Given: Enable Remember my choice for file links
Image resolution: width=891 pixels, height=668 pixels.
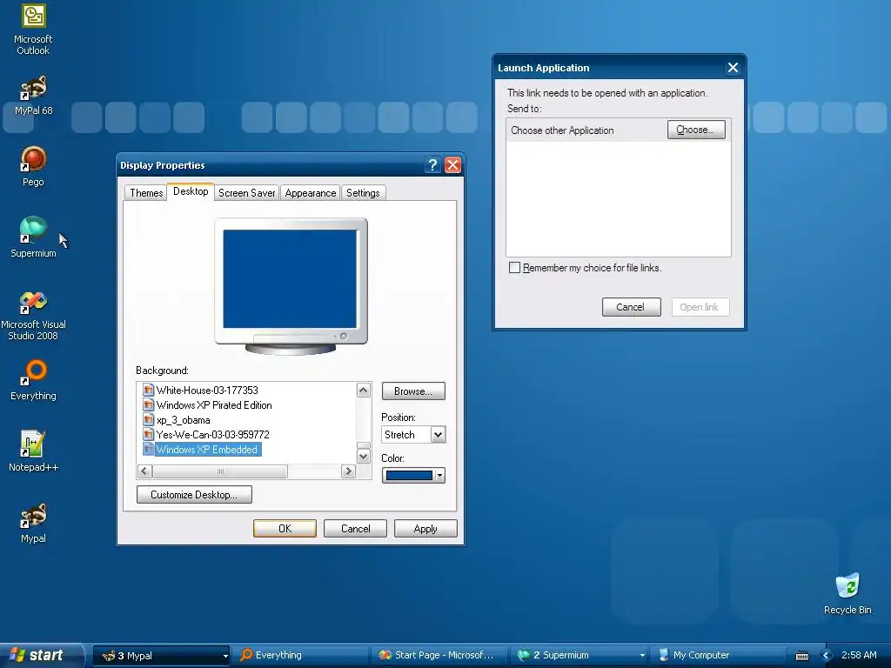Looking at the screenshot, I should [514, 268].
